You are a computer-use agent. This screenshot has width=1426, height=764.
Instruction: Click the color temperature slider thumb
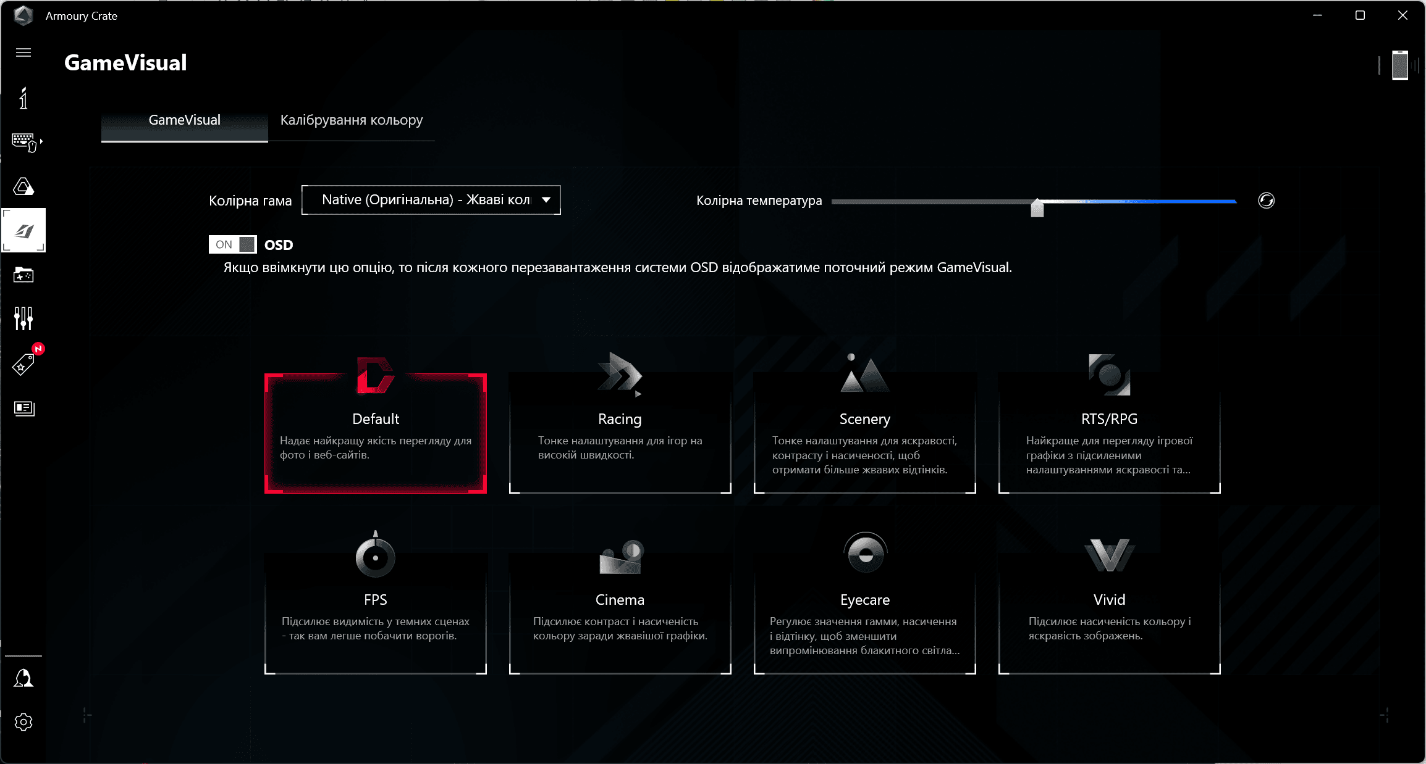click(1037, 207)
